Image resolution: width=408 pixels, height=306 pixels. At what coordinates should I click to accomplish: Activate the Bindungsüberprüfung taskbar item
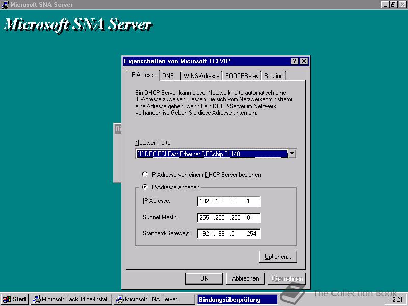[x=237, y=299]
